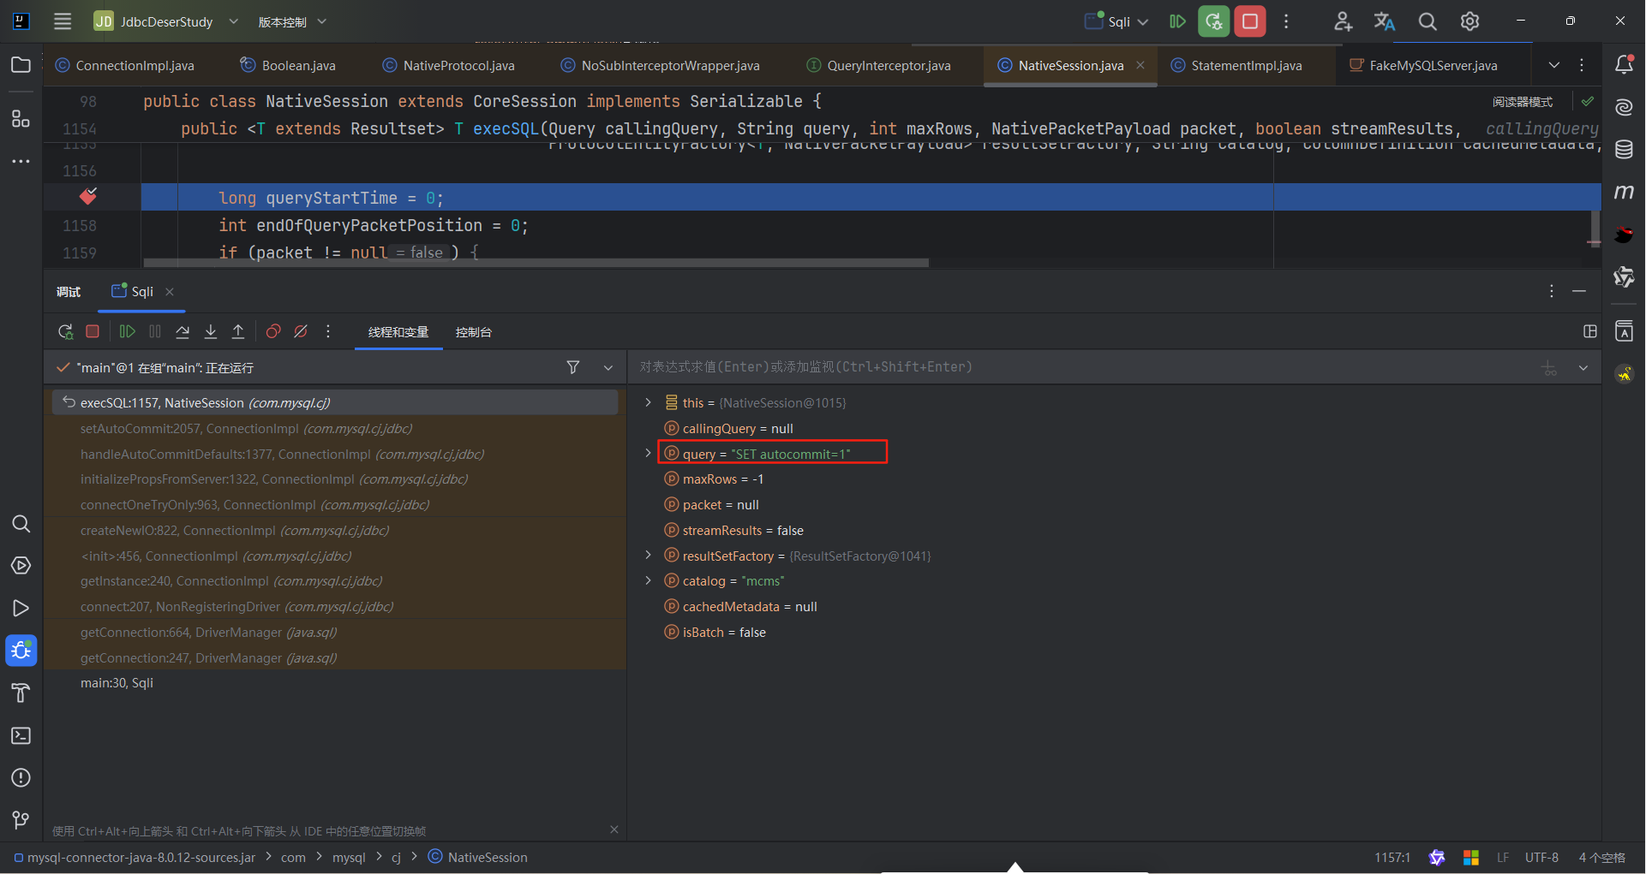The image size is (1646, 874).
Task: Close the Sqli debug tab
Action: pyautogui.click(x=170, y=292)
